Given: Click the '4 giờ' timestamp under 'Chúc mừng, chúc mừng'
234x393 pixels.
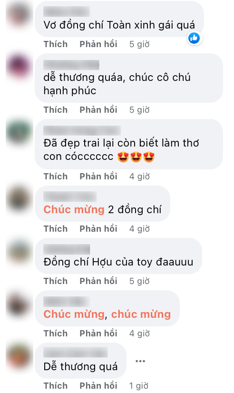Looking at the screenshot, I should click(x=139, y=334).
